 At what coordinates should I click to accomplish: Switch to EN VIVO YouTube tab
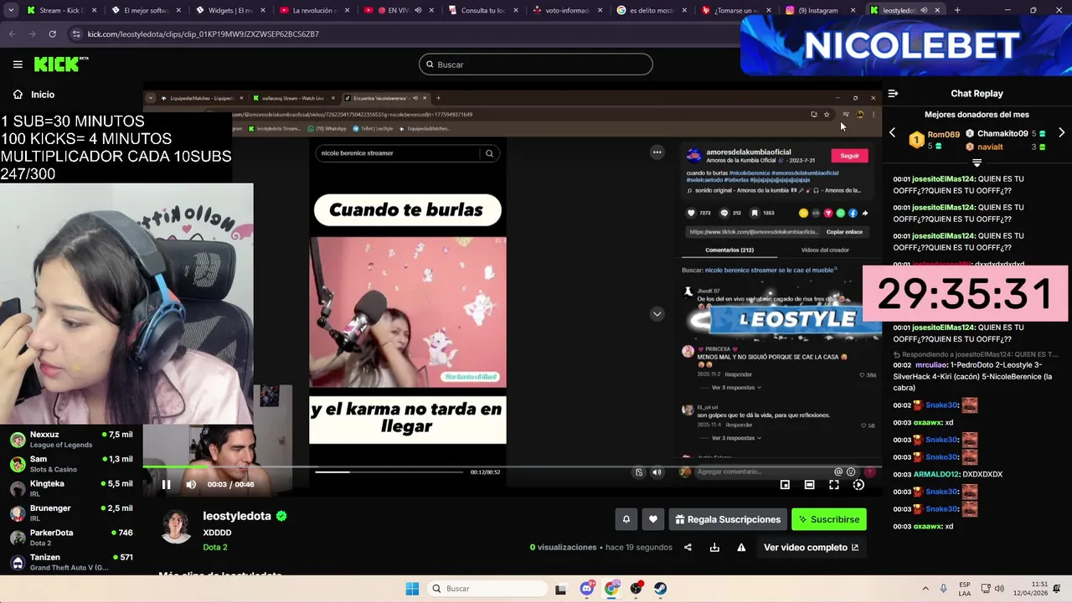[x=400, y=11]
